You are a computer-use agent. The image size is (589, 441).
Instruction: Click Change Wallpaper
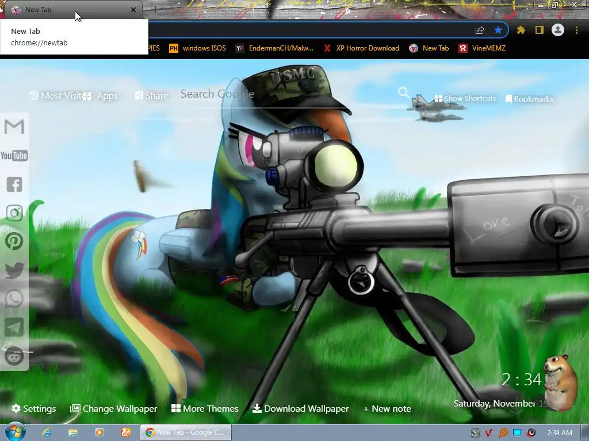point(114,408)
